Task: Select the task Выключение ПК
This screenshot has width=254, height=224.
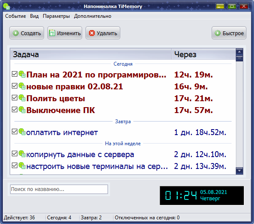Action: pyautogui.click(x=61, y=110)
